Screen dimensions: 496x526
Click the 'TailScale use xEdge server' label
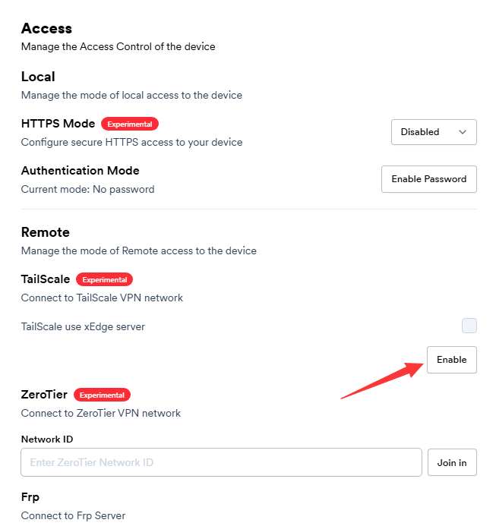(x=83, y=326)
